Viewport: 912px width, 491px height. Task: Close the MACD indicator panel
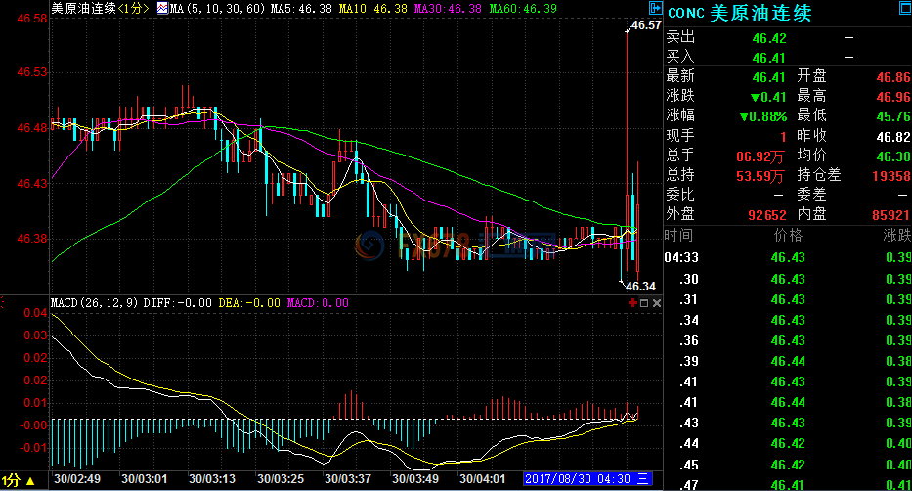656,303
